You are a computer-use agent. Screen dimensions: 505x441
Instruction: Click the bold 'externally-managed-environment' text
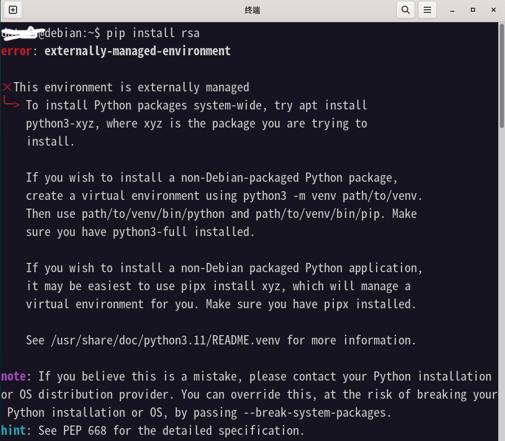(x=138, y=51)
